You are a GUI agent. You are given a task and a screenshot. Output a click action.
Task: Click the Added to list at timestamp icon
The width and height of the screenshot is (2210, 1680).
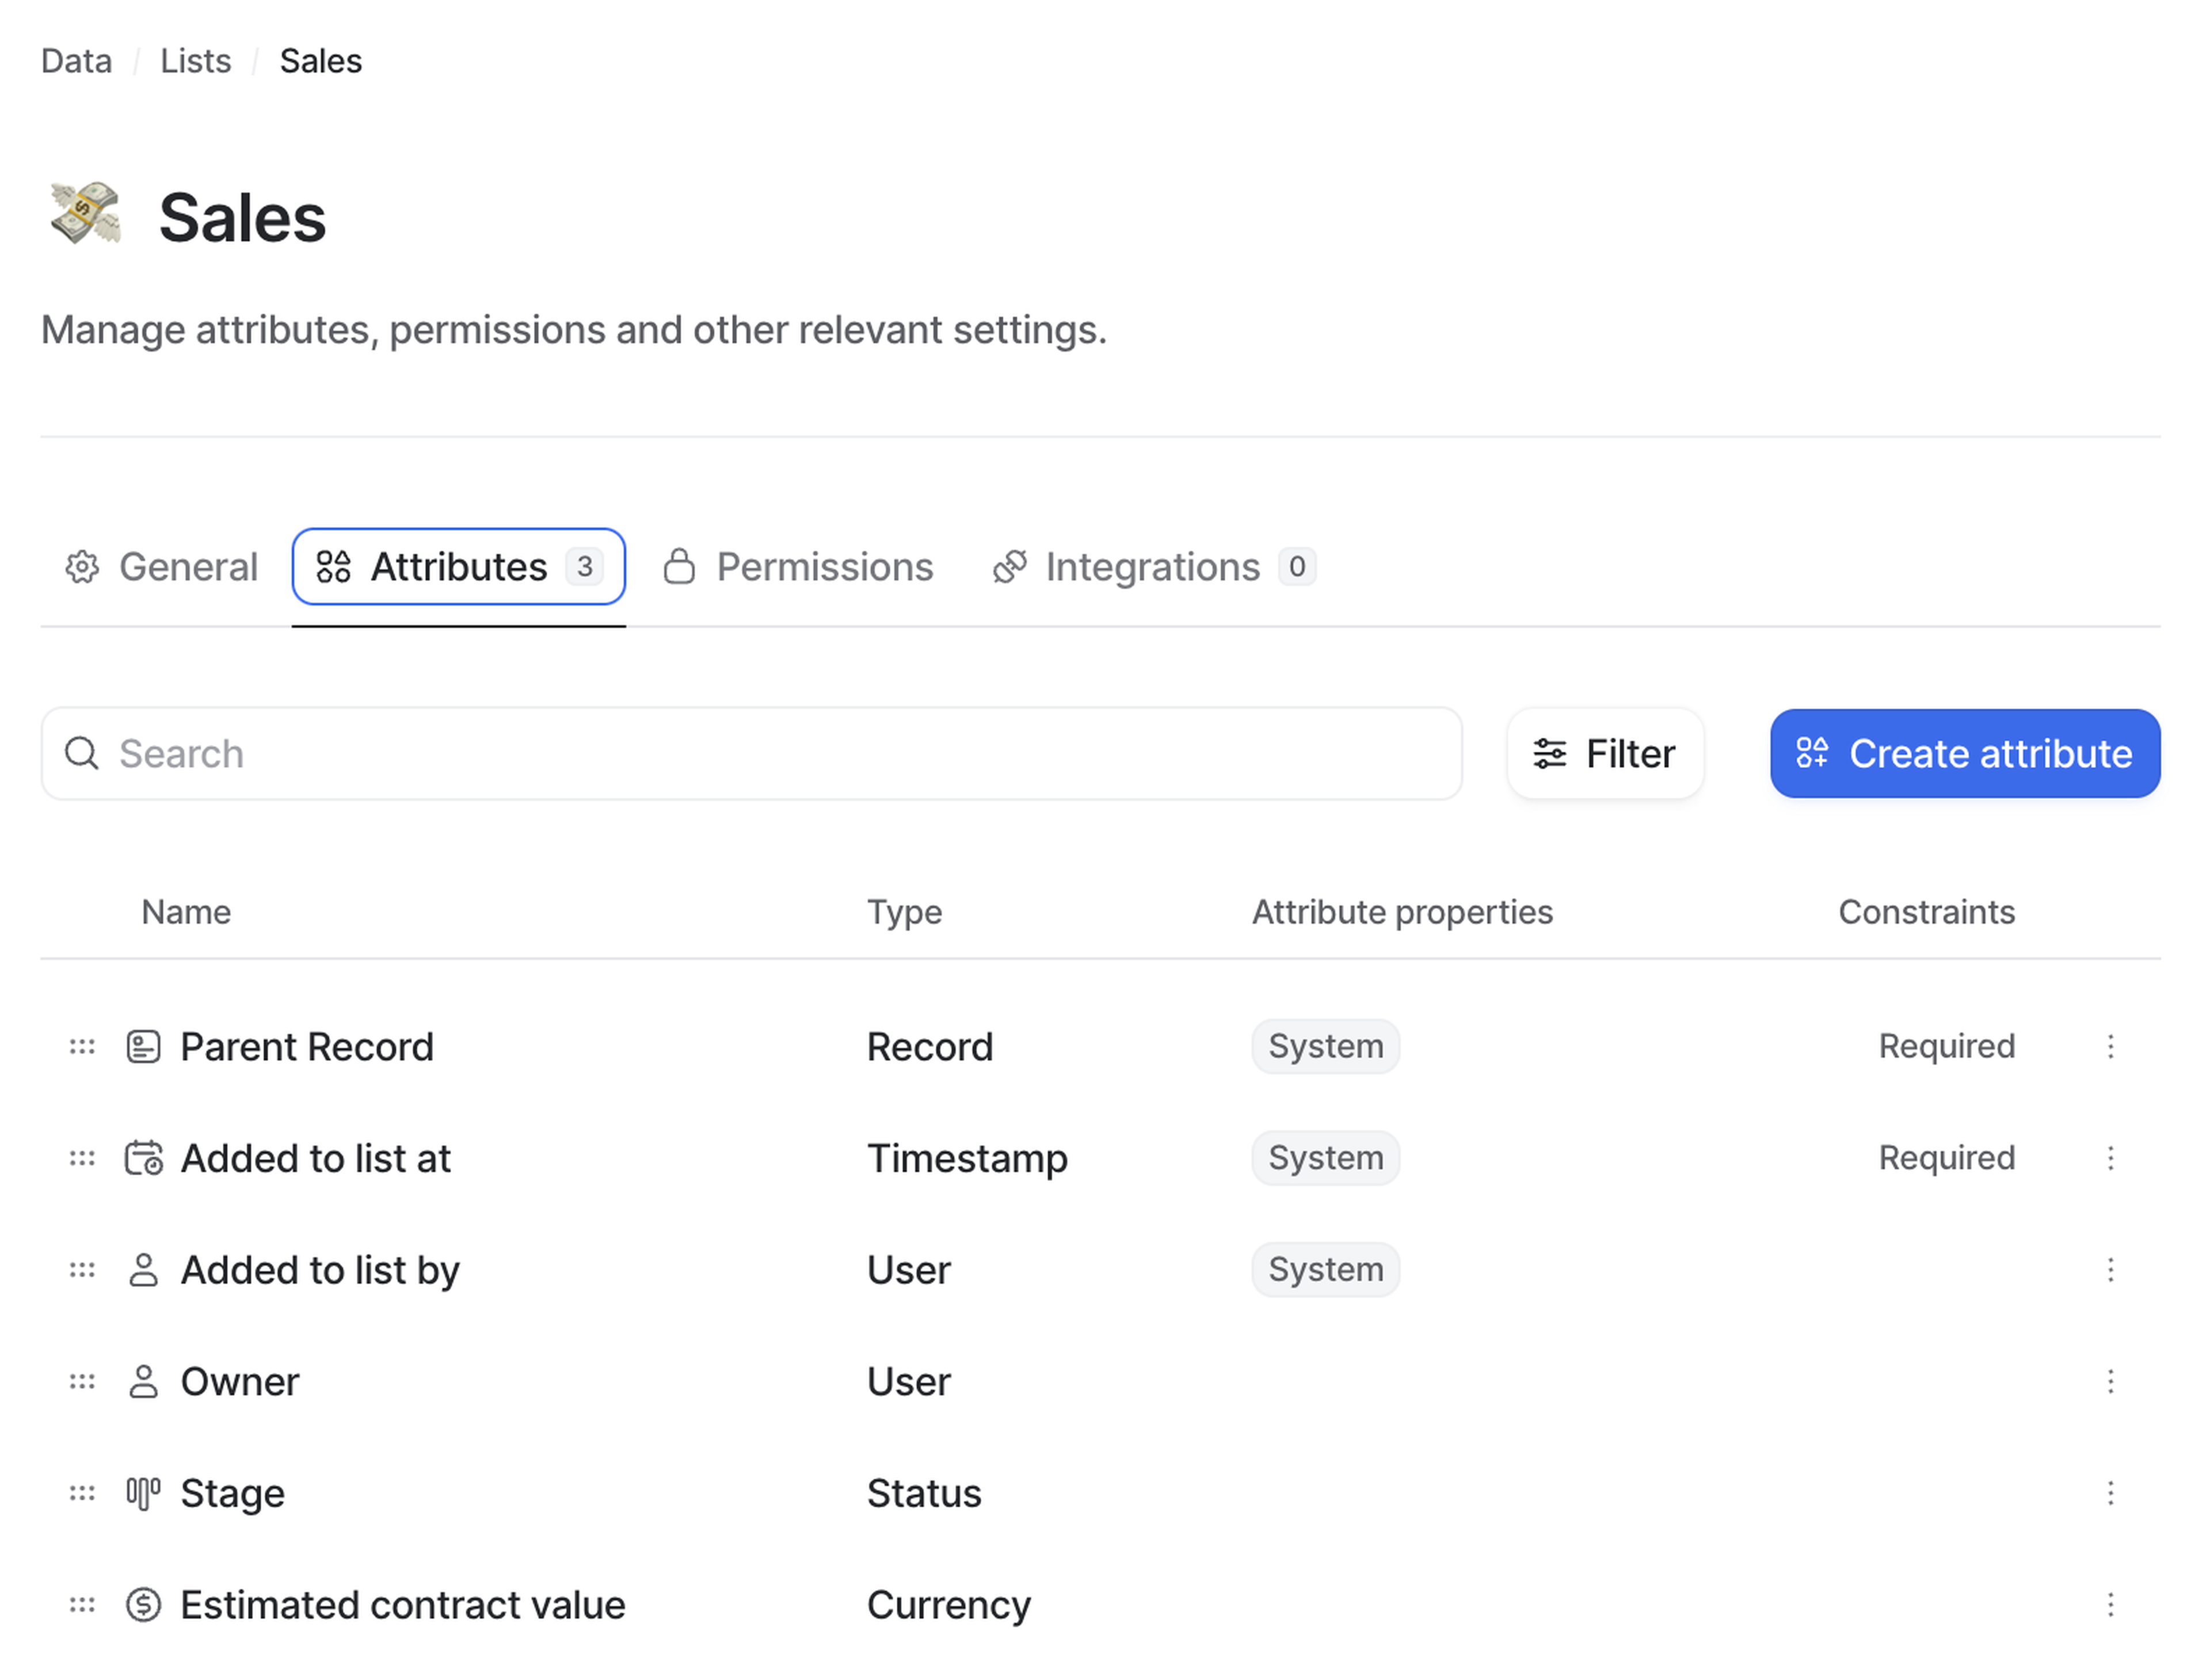point(143,1158)
